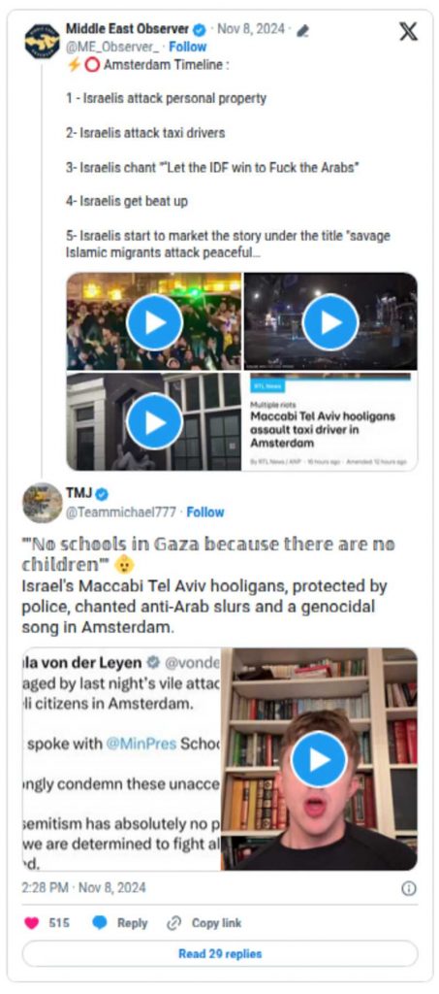Open the 2:28 PM timestamp link

(x=83, y=887)
